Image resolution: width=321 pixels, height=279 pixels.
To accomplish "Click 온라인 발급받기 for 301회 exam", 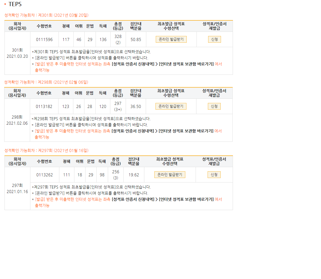I will (x=171, y=39).
